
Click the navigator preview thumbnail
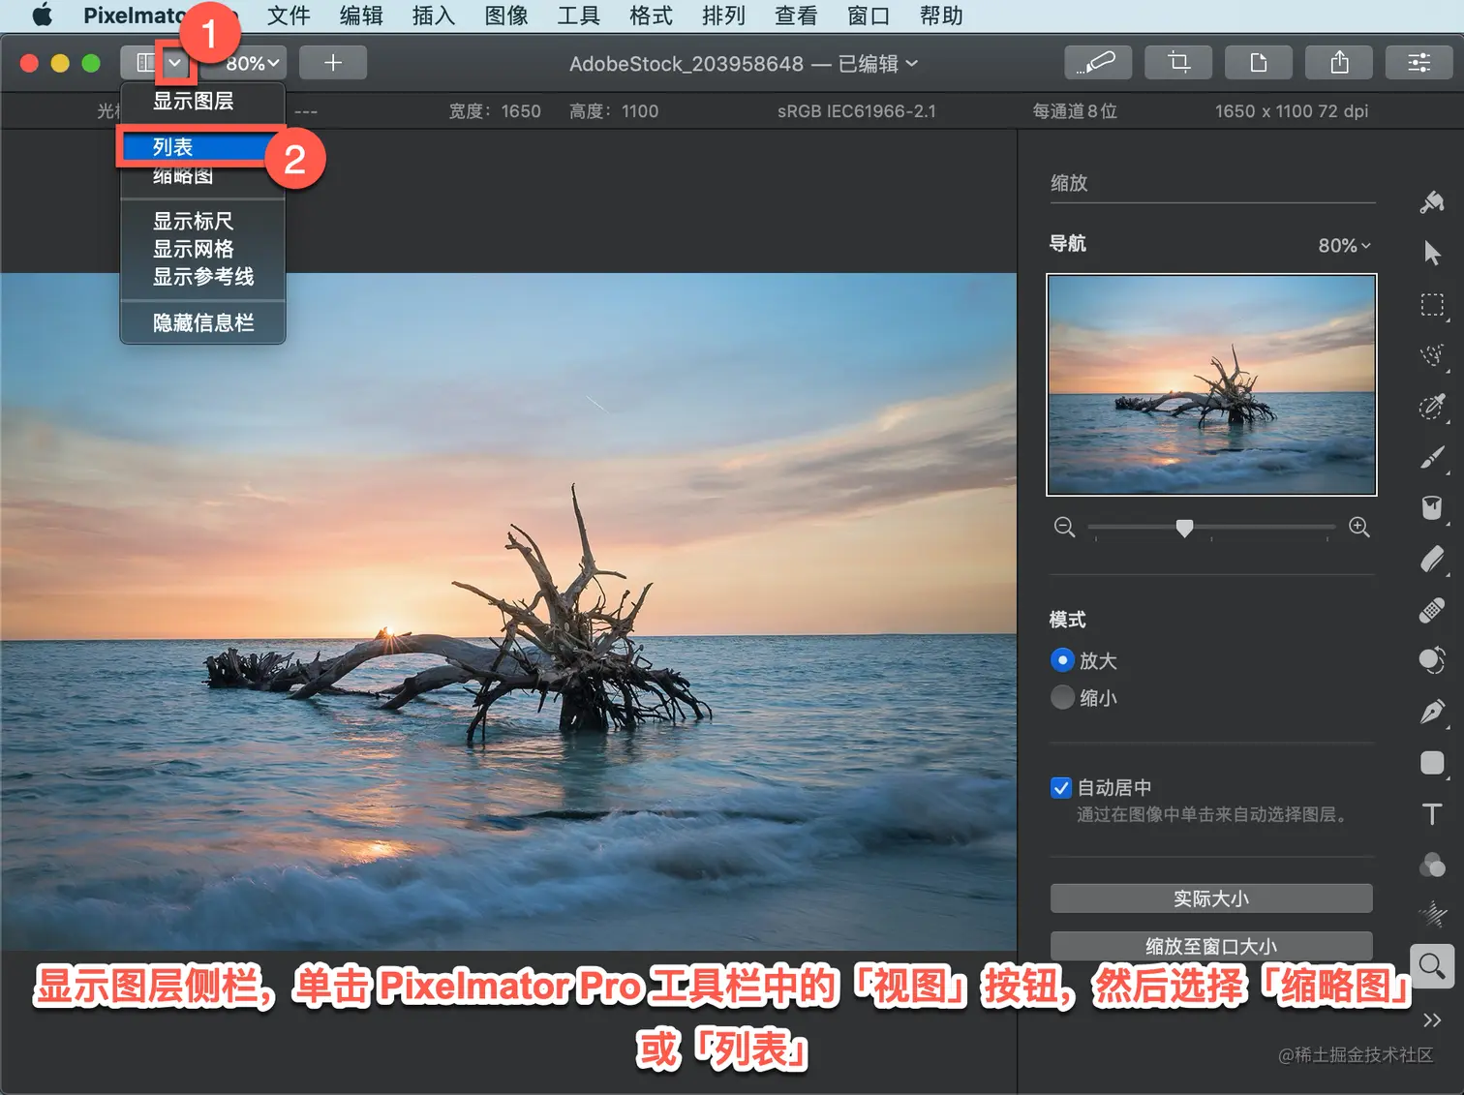(x=1211, y=384)
